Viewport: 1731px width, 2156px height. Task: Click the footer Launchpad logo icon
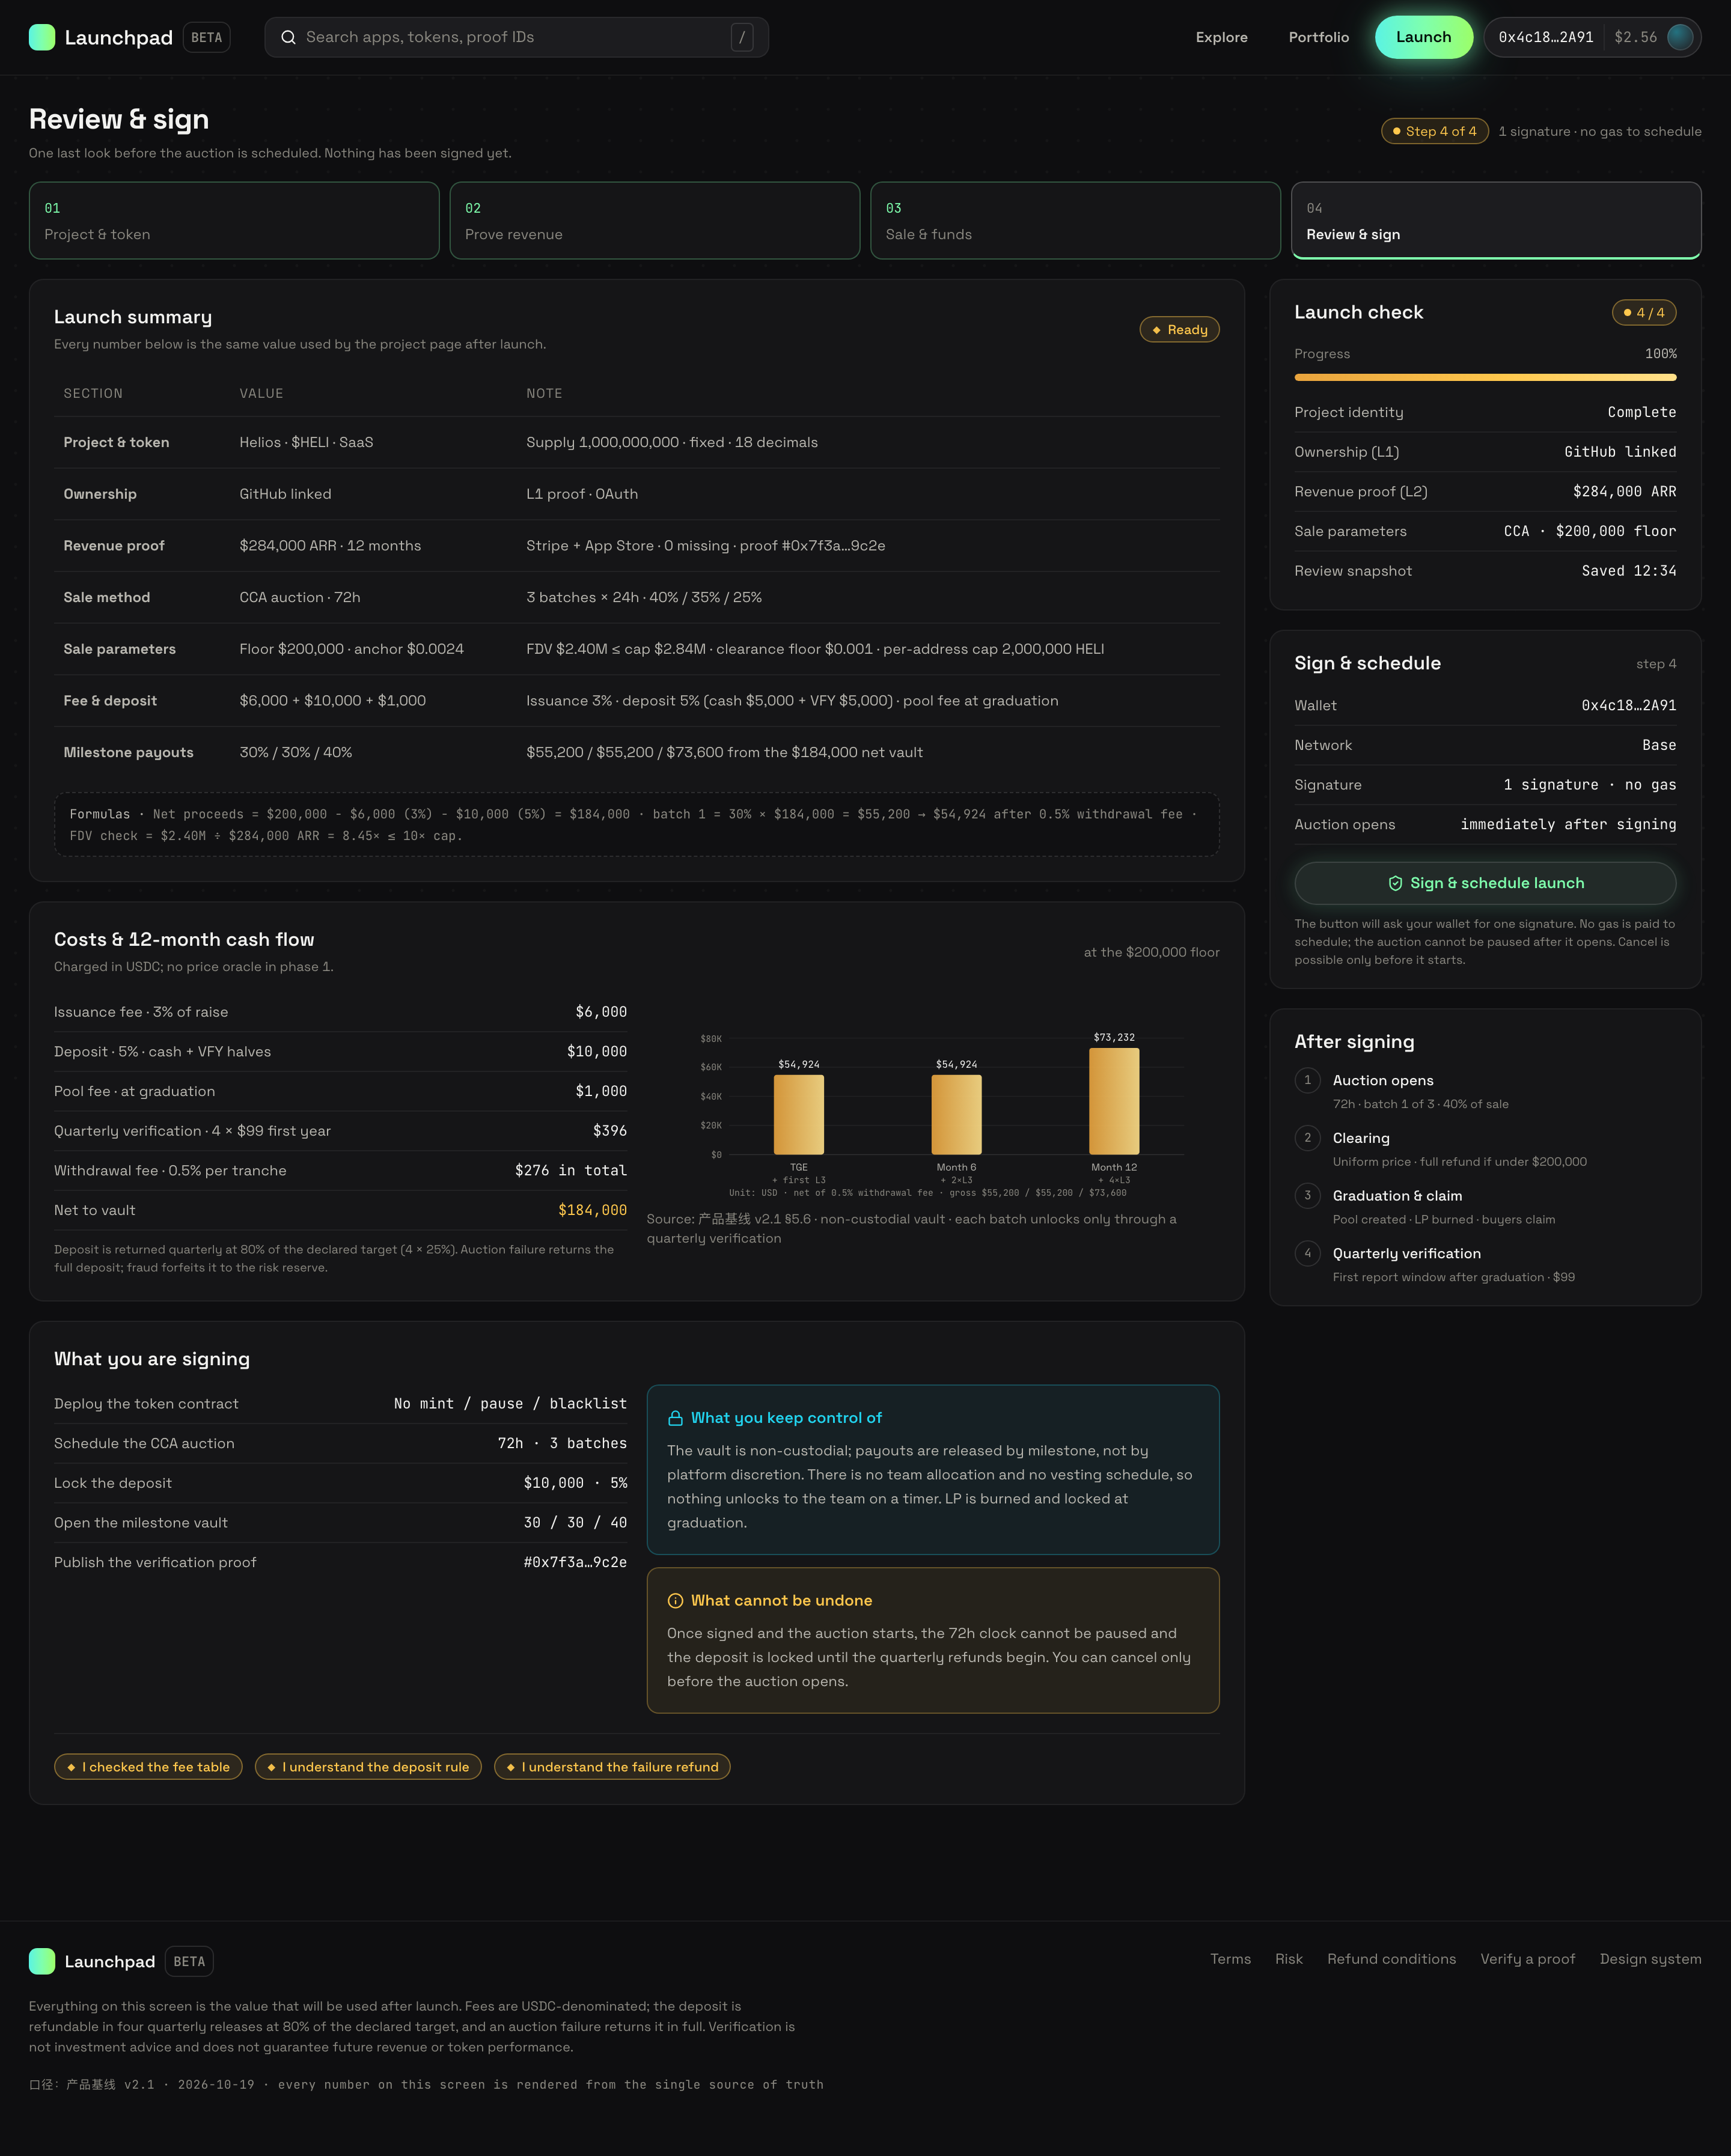42,1961
